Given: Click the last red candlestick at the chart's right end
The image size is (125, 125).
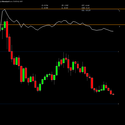Looking at the screenshot, I should point(113,94).
